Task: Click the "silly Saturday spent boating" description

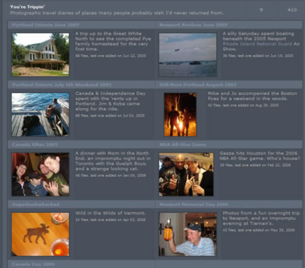Action: (261, 41)
